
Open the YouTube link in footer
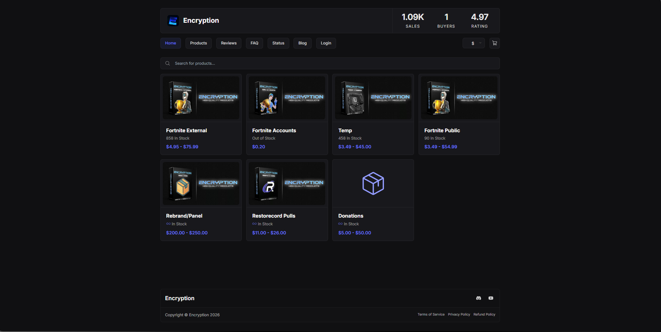[x=491, y=298]
